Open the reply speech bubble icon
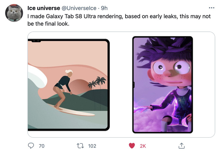Viewport: 220px width, 154px height. (x=31, y=146)
